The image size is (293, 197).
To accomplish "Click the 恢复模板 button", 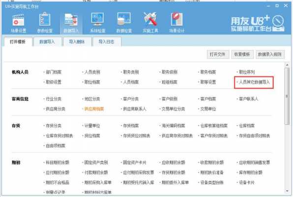I will click(x=242, y=54).
